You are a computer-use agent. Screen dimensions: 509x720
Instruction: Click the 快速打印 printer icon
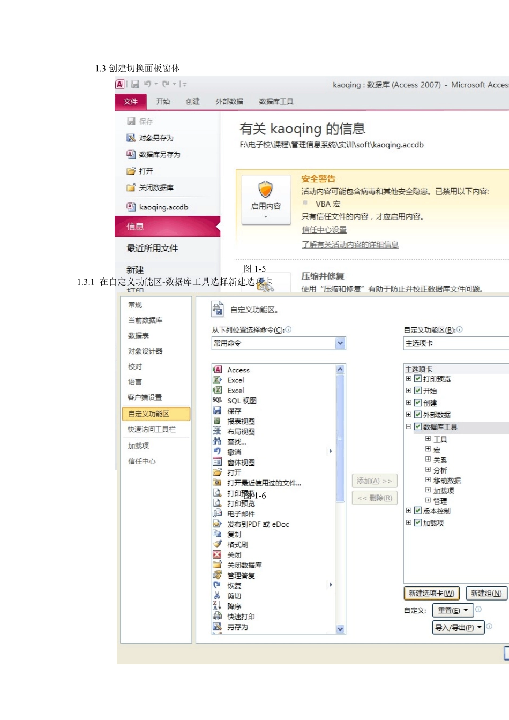click(x=217, y=616)
